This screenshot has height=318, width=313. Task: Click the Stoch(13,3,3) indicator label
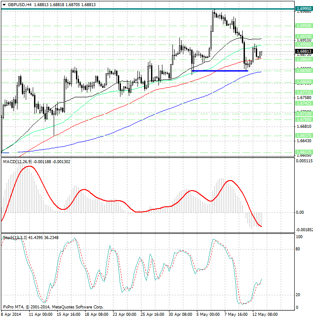point(15,237)
